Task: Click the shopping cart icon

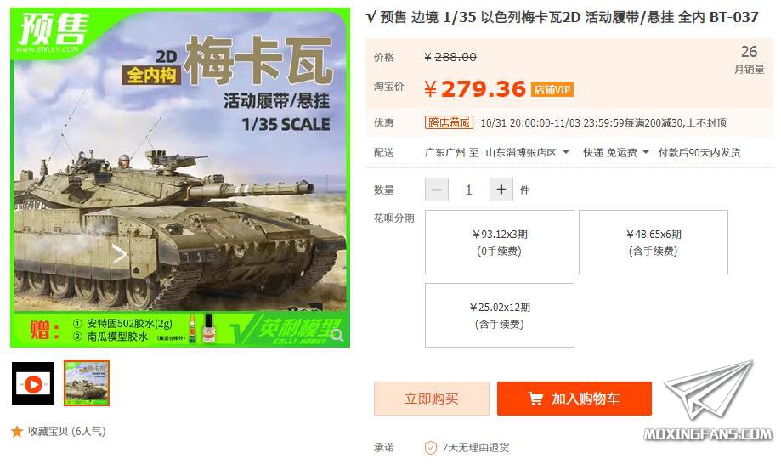Action: [x=535, y=399]
